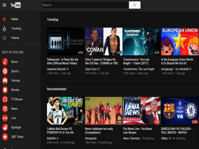Play the CONAN Ludacris thumbnail
The height and width of the screenshot is (149, 199).
(x=104, y=41)
